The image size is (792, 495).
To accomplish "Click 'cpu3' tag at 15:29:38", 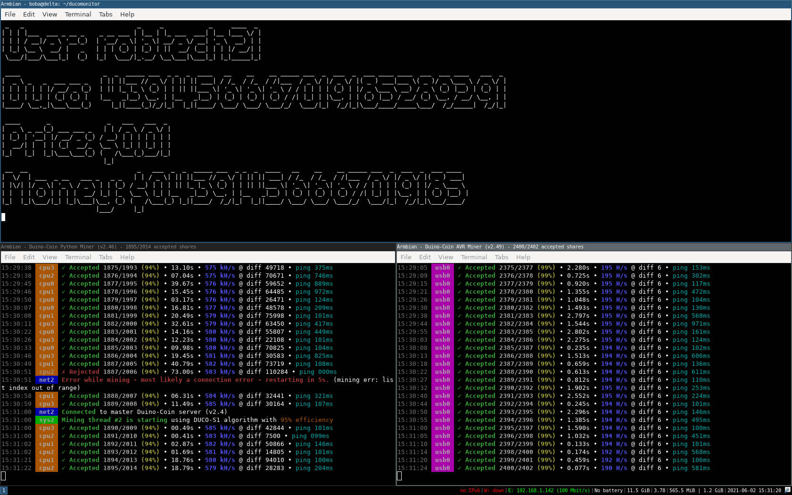I will pos(47,268).
